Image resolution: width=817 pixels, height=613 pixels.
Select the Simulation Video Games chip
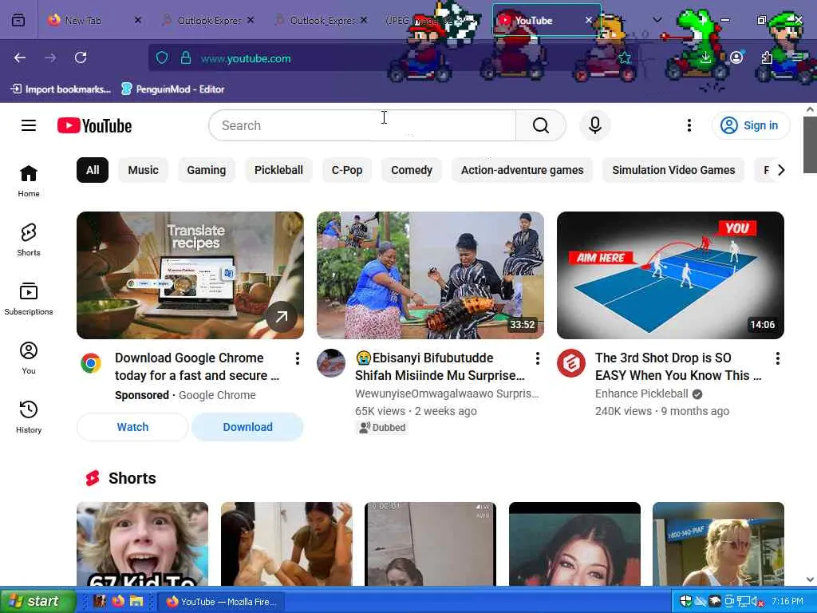[x=673, y=170]
